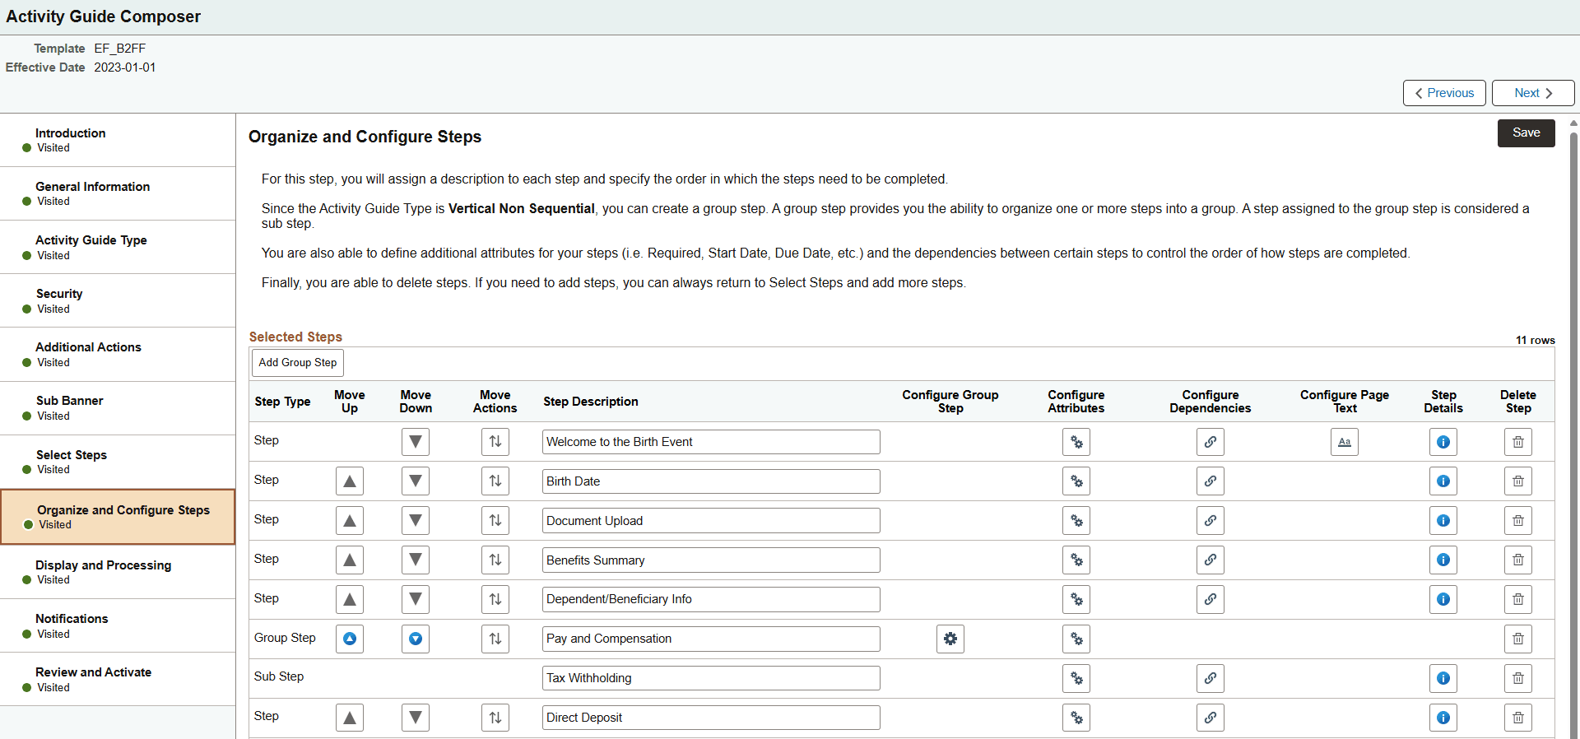Configure attributes for Benefits Summary
The width and height of the screenshot is (1580, 739).
(x=1076, y=560)
